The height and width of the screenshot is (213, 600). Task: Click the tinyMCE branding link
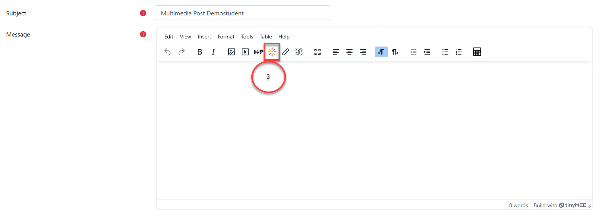pyautogui.click(x=572, y=205)
